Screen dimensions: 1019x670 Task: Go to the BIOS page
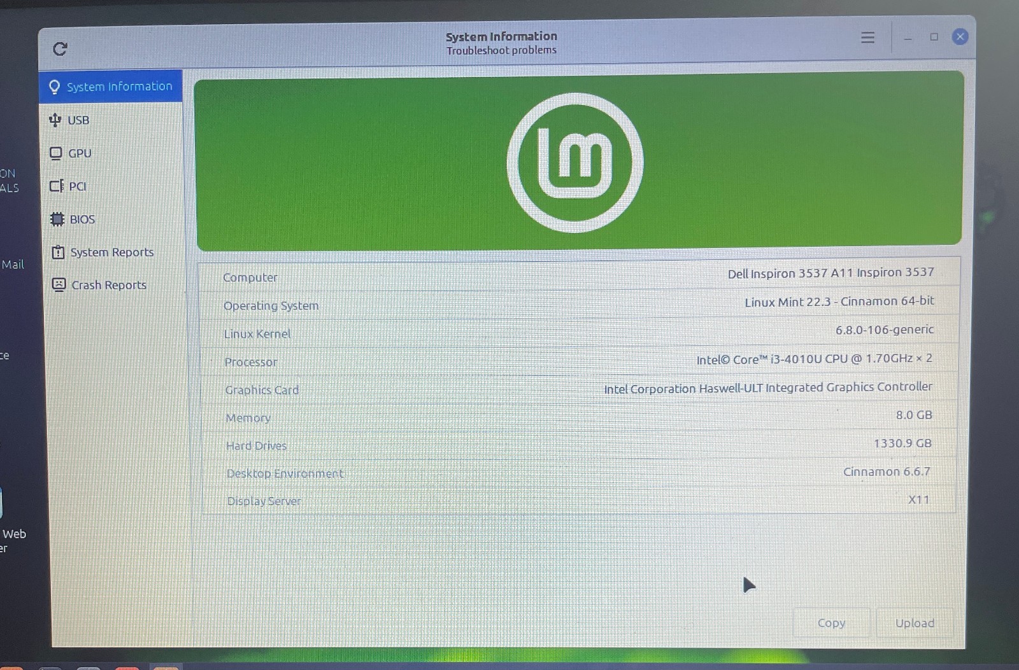(x=113, y=219)
